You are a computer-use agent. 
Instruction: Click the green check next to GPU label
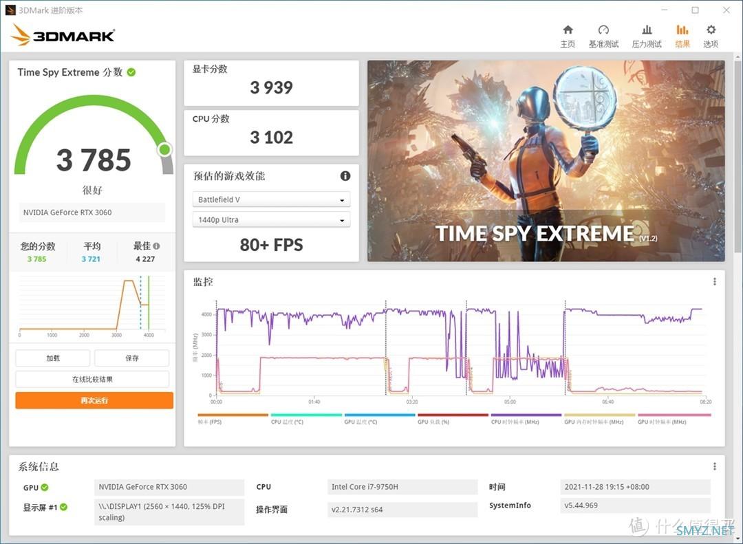pos(45,487)
